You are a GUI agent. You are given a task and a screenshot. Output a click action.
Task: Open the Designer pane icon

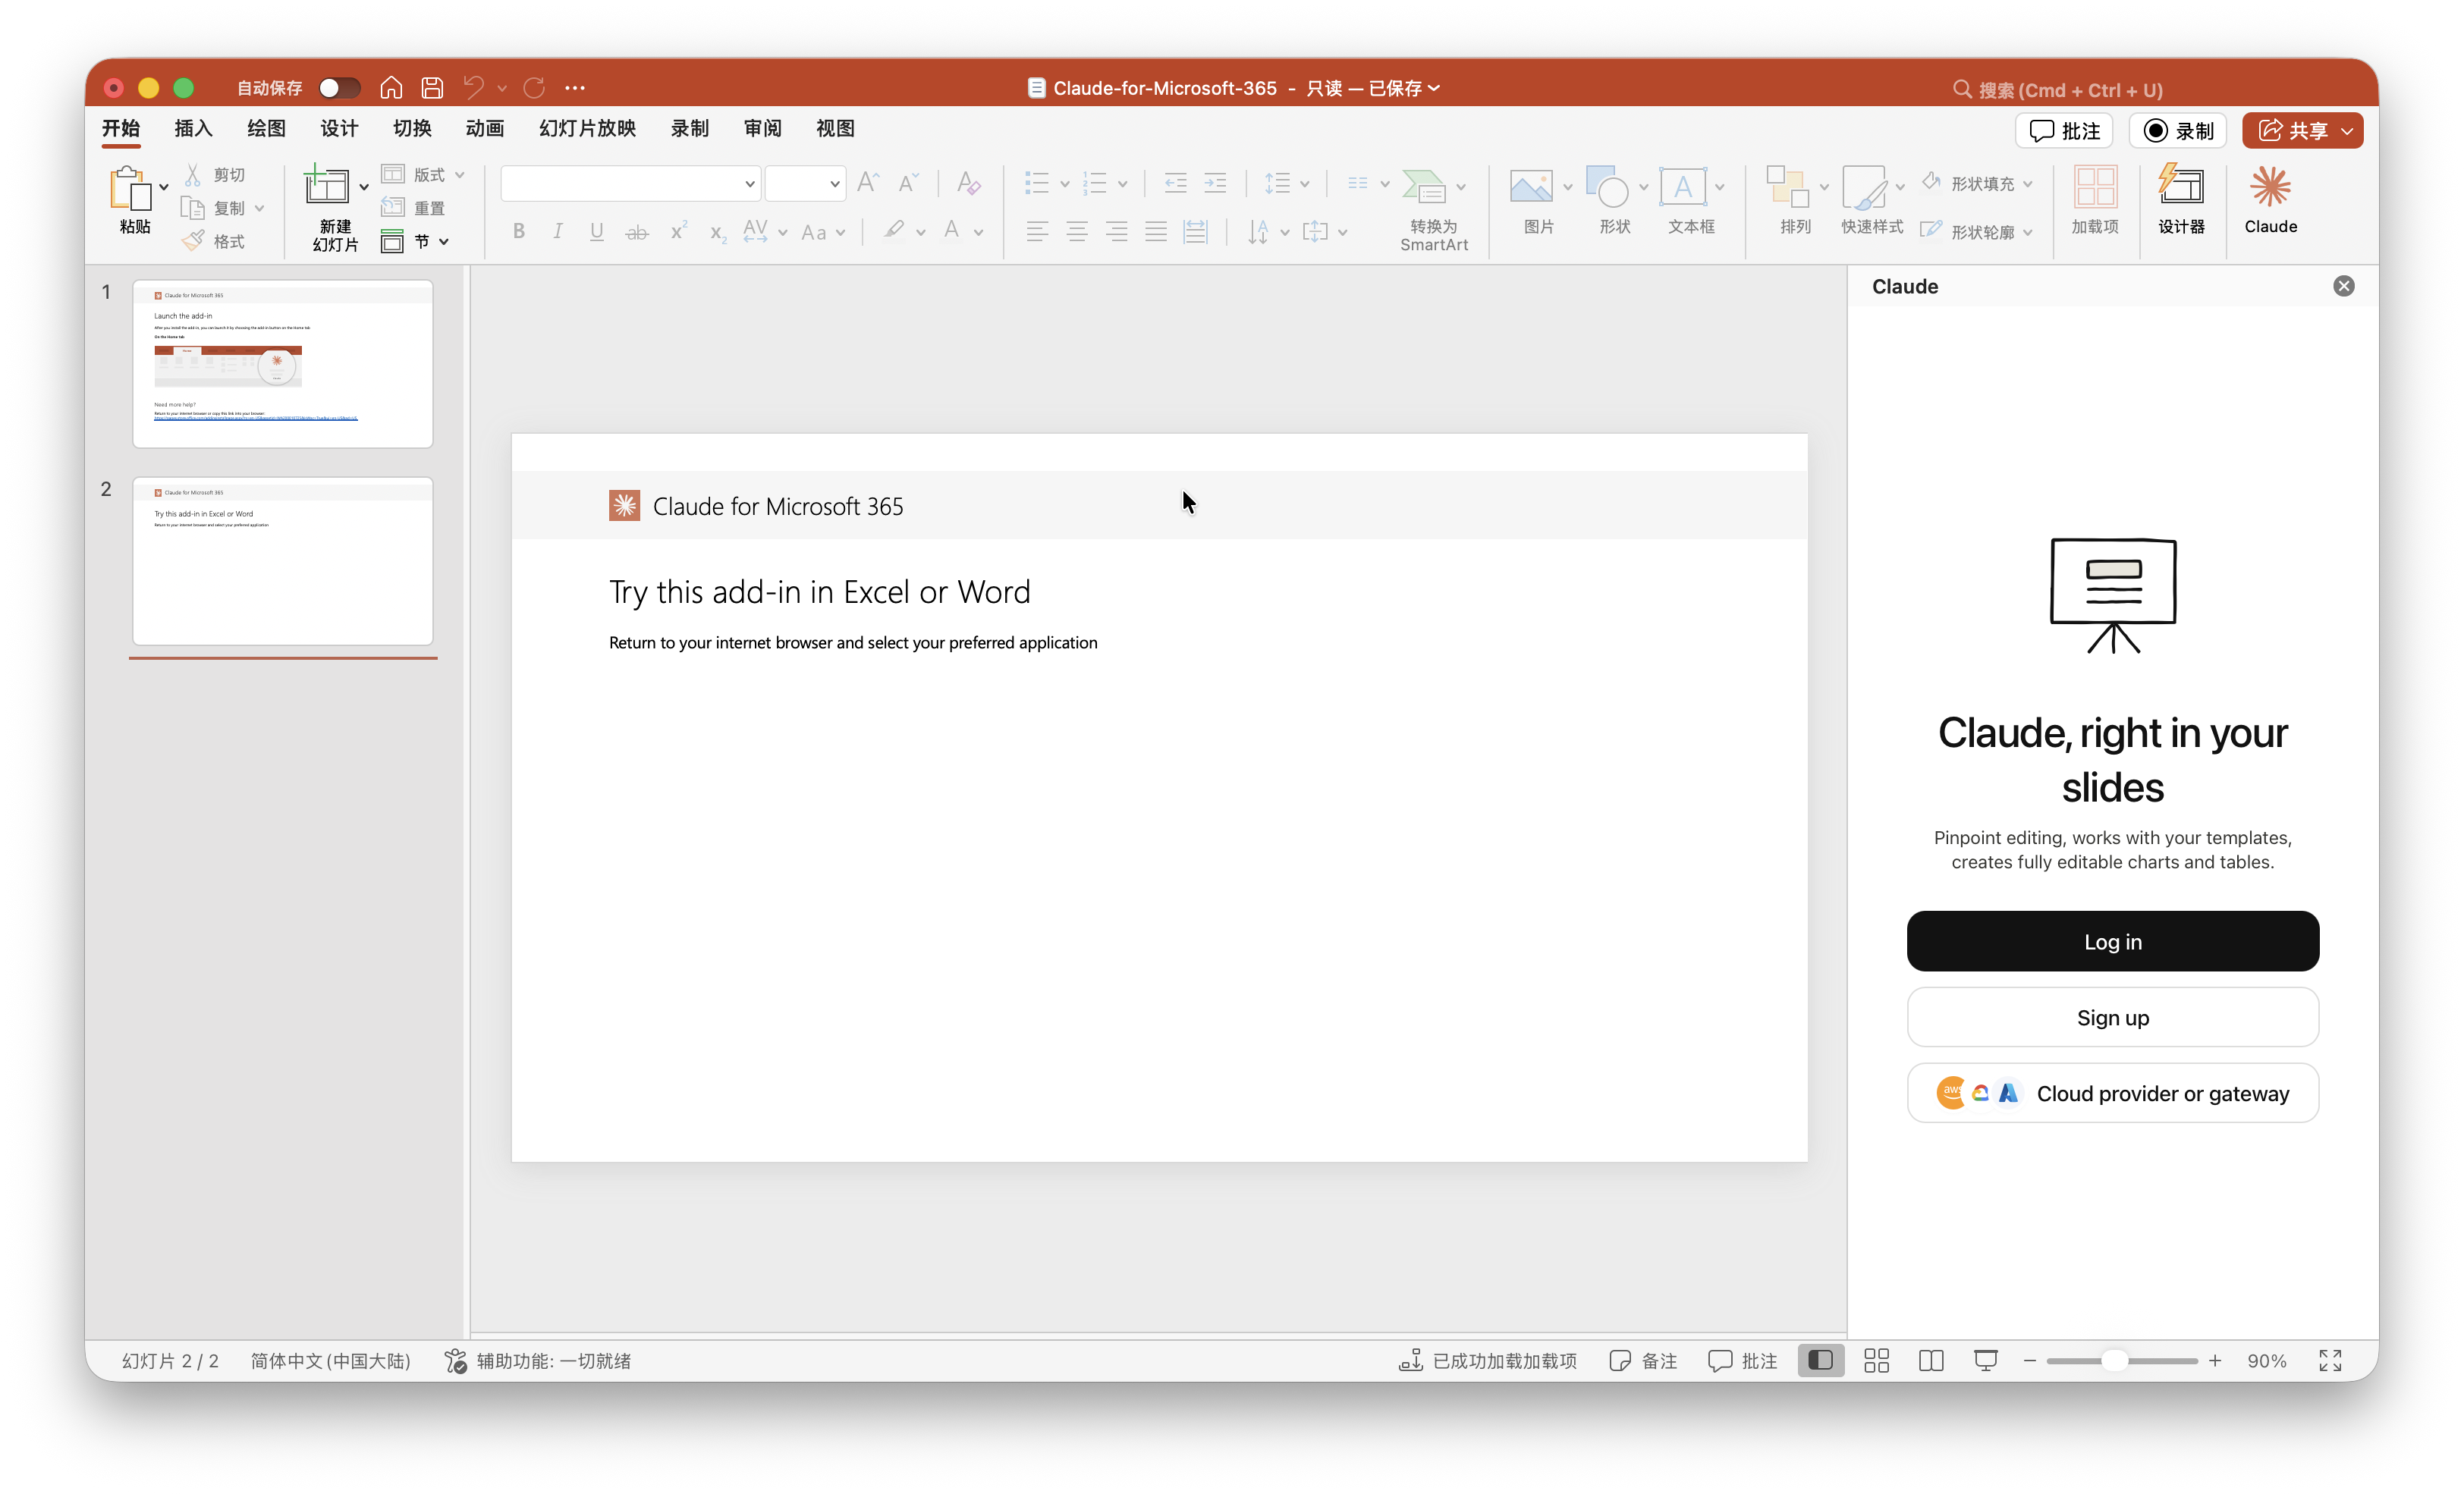click(x=2181, y=186)
